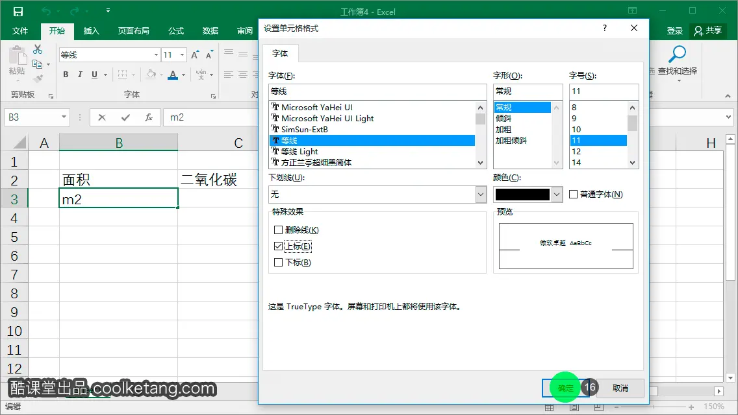Collapse the ribbon with the up chevron
Screen dimensions: 738x415
[728, 96]
